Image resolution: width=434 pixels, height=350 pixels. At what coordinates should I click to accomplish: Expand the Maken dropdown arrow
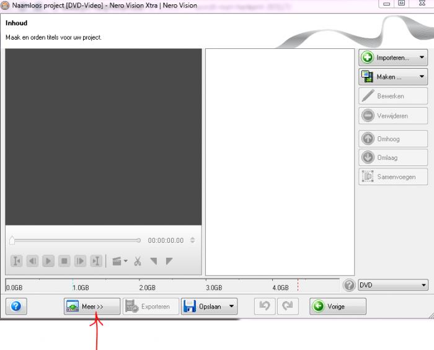tap(422, 76)
